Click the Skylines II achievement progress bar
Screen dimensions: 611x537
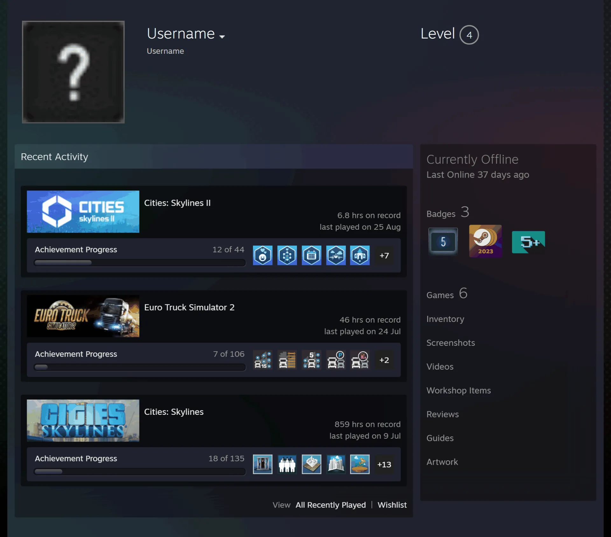pos(140,262)
